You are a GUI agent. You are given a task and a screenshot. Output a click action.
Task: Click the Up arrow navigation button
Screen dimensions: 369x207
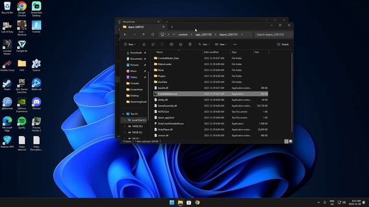tap(144, 34)
